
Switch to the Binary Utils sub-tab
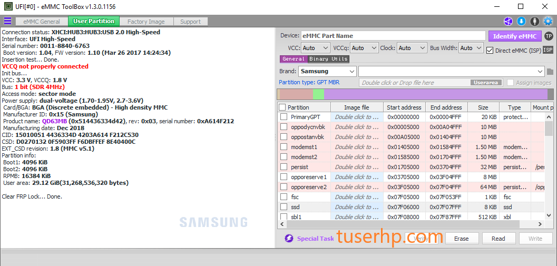(x=329, y=59)
